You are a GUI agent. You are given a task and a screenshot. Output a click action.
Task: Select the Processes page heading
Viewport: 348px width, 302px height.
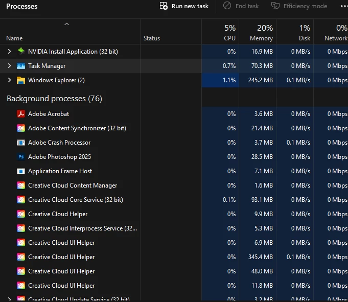point(22,6)
